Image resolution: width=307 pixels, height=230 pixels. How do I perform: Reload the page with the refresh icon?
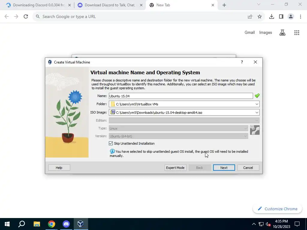click(26, 17)
